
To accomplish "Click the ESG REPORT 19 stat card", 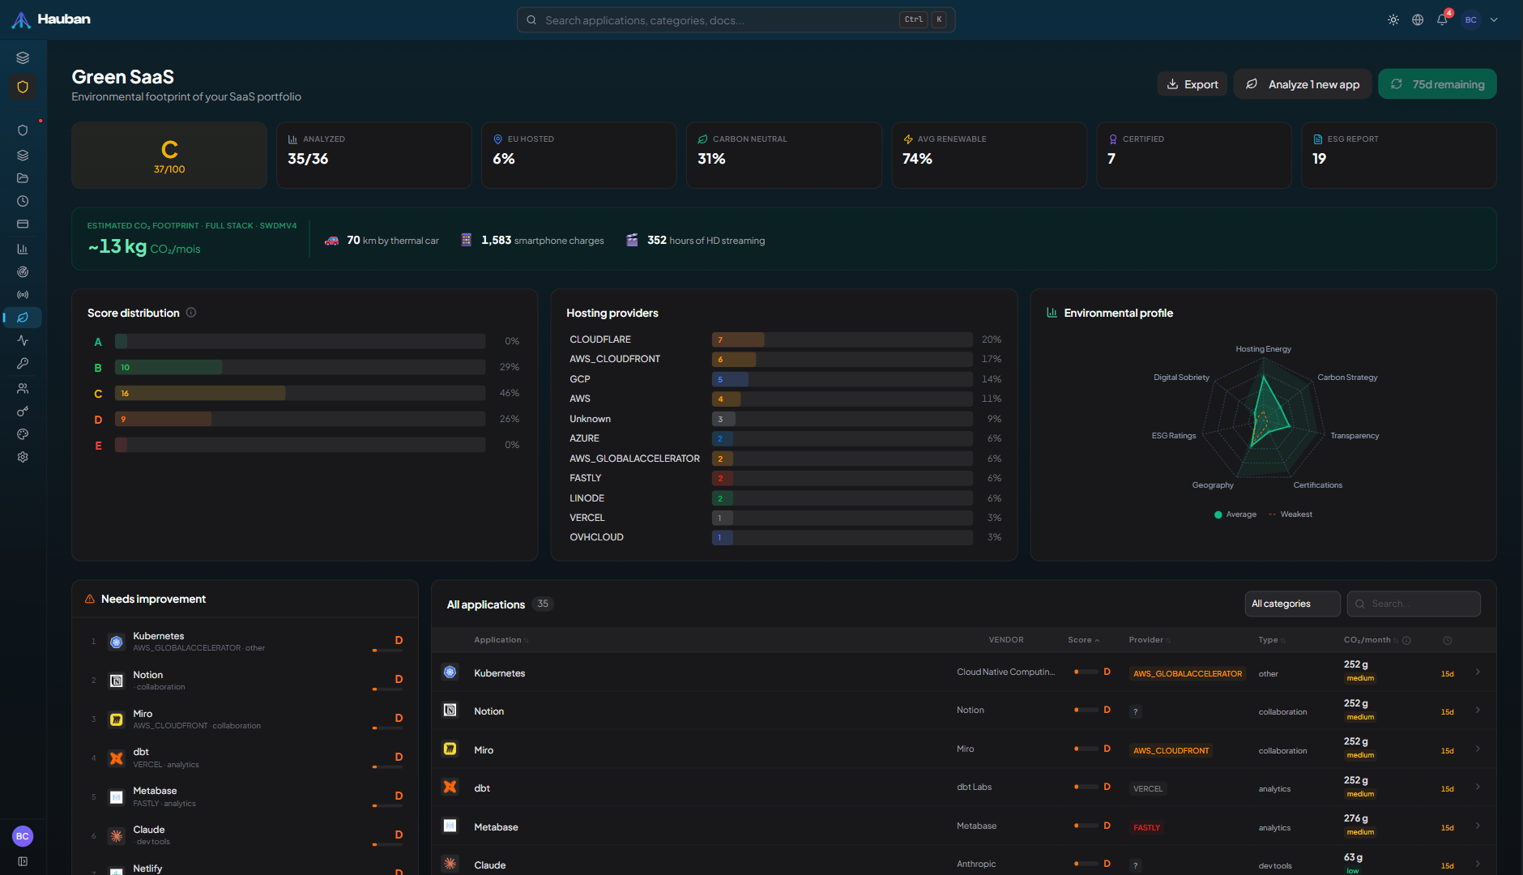I will point(1398,156).
